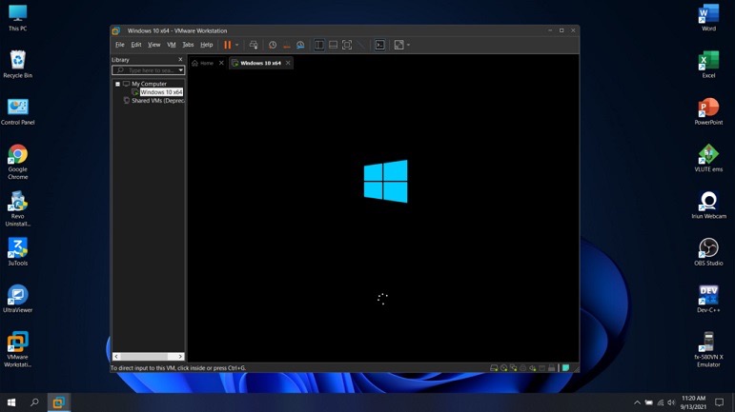Click the library search input field
This screenshot has width=735, height=412.
(148, 70)
